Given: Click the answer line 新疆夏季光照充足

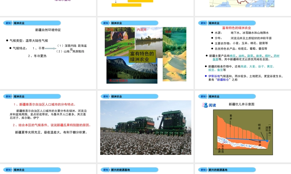Looking at the screenshot, I should pos(51,133).
